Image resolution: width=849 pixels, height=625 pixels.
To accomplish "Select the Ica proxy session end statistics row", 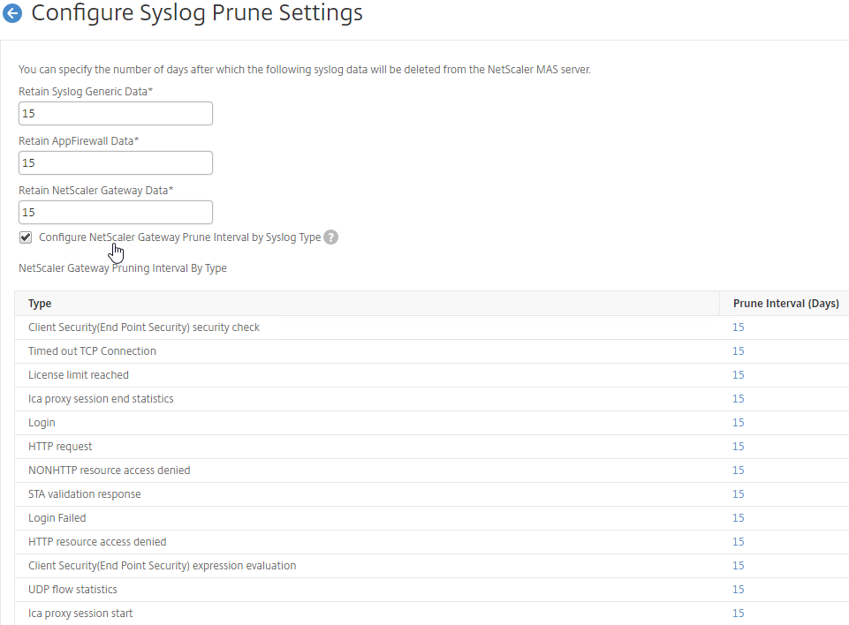I will pyautogui.click(x=431, y=399).
